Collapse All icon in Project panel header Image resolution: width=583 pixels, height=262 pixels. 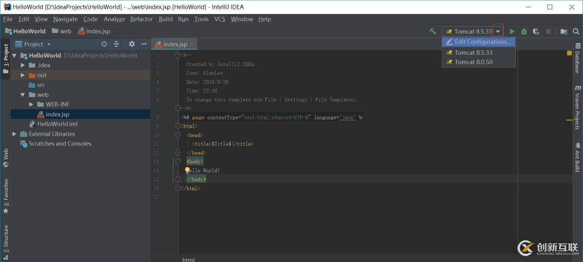pos(116,44)
